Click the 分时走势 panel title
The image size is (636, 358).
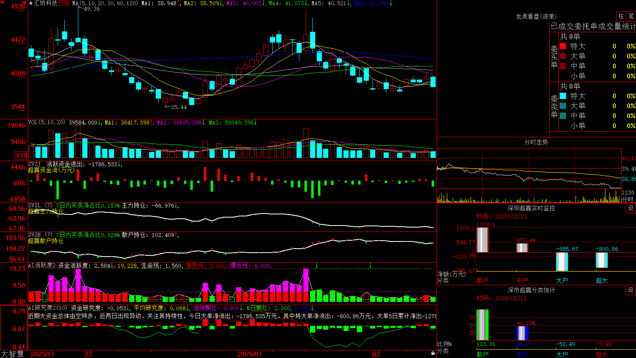pyautogui.click(x=536, y=142)
